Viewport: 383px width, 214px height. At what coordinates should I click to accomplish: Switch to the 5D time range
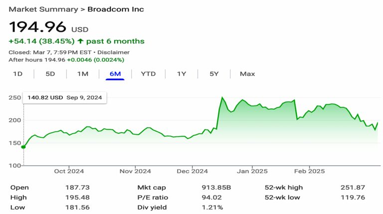point(50,74)
